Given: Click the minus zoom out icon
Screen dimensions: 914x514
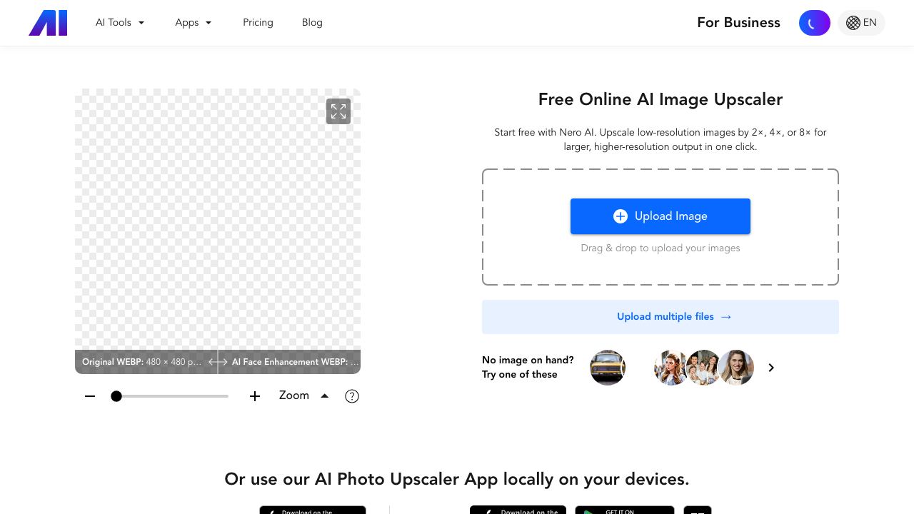Looking at the screenshot, I should click(90, 396).
